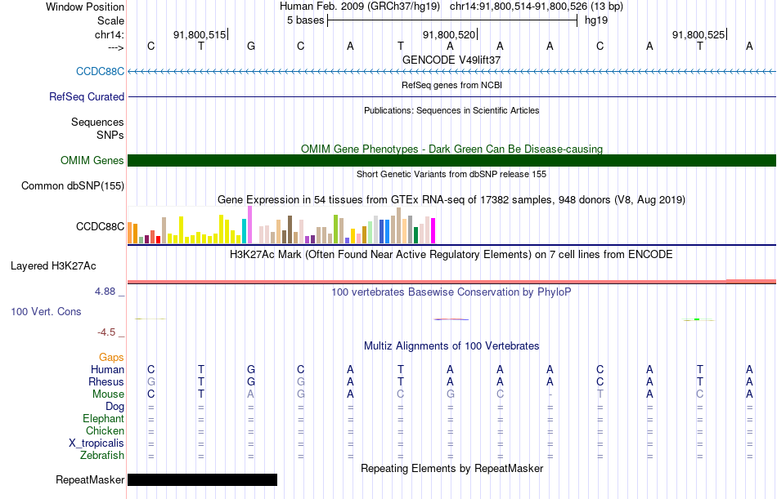The image size is (777, 499).
Task: Click the 100 Vert. Cons label
Action: pyautogui.click(x=46, y=311)
